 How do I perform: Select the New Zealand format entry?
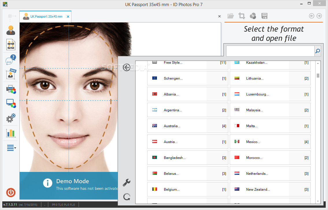tap(270, 189)
